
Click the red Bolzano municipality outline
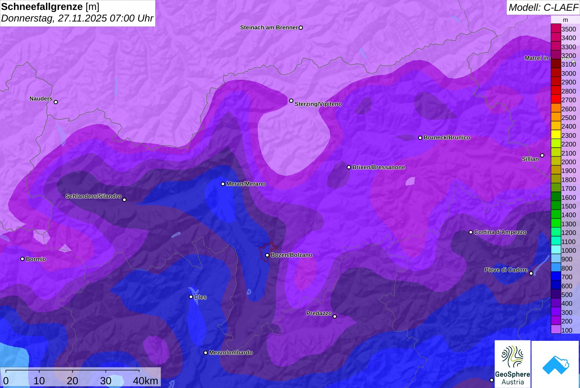click(x=268, y=251)
